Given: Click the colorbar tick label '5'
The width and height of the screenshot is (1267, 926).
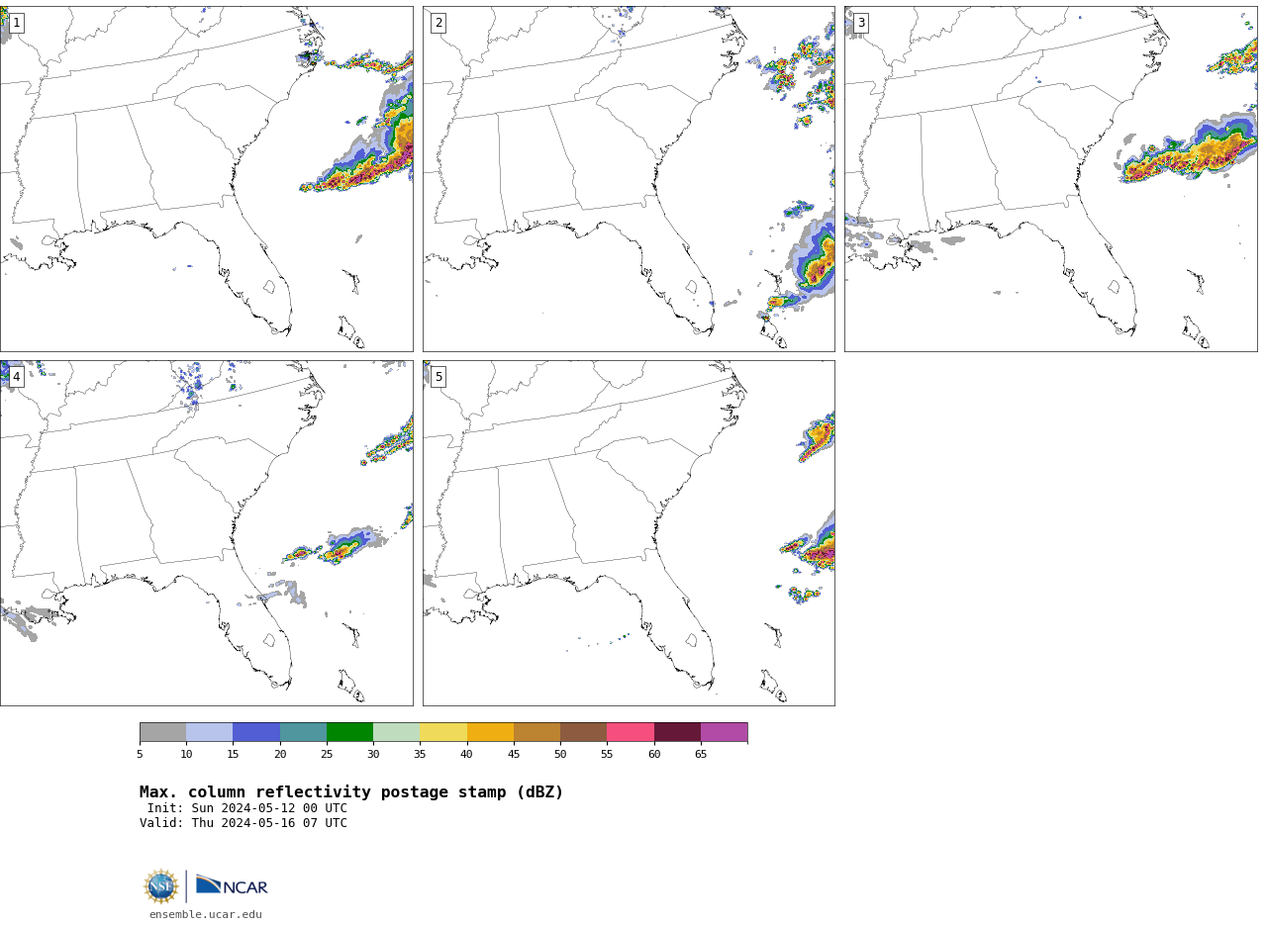Looking at the screenshot, I should (x=140, y=755).
